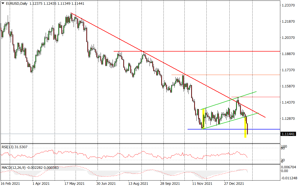Select the upper green channel line

228,101
